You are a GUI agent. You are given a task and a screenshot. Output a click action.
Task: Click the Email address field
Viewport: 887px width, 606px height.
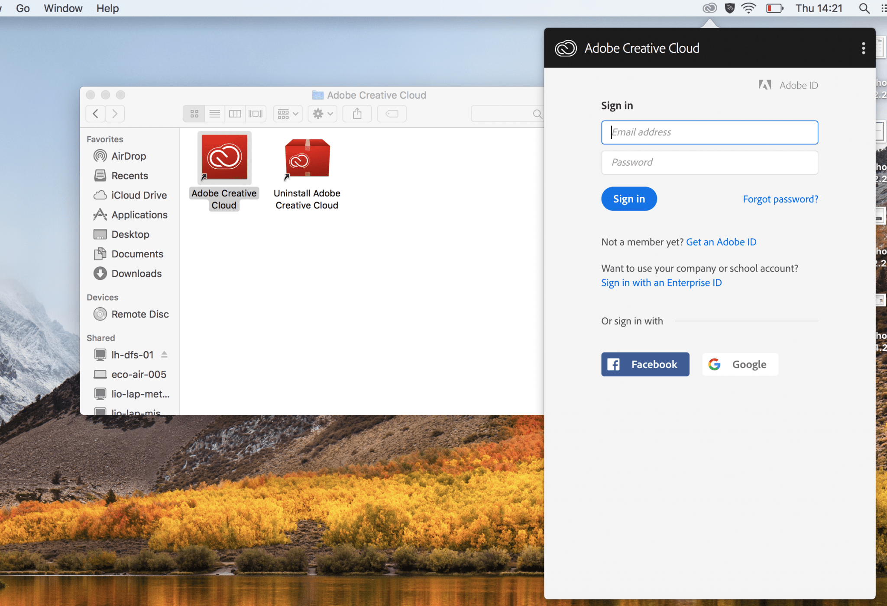[709, 132]
